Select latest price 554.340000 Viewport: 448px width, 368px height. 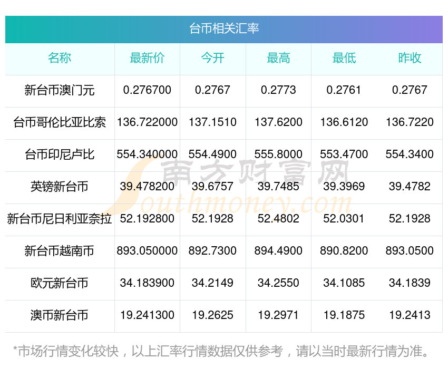point(147,154)
